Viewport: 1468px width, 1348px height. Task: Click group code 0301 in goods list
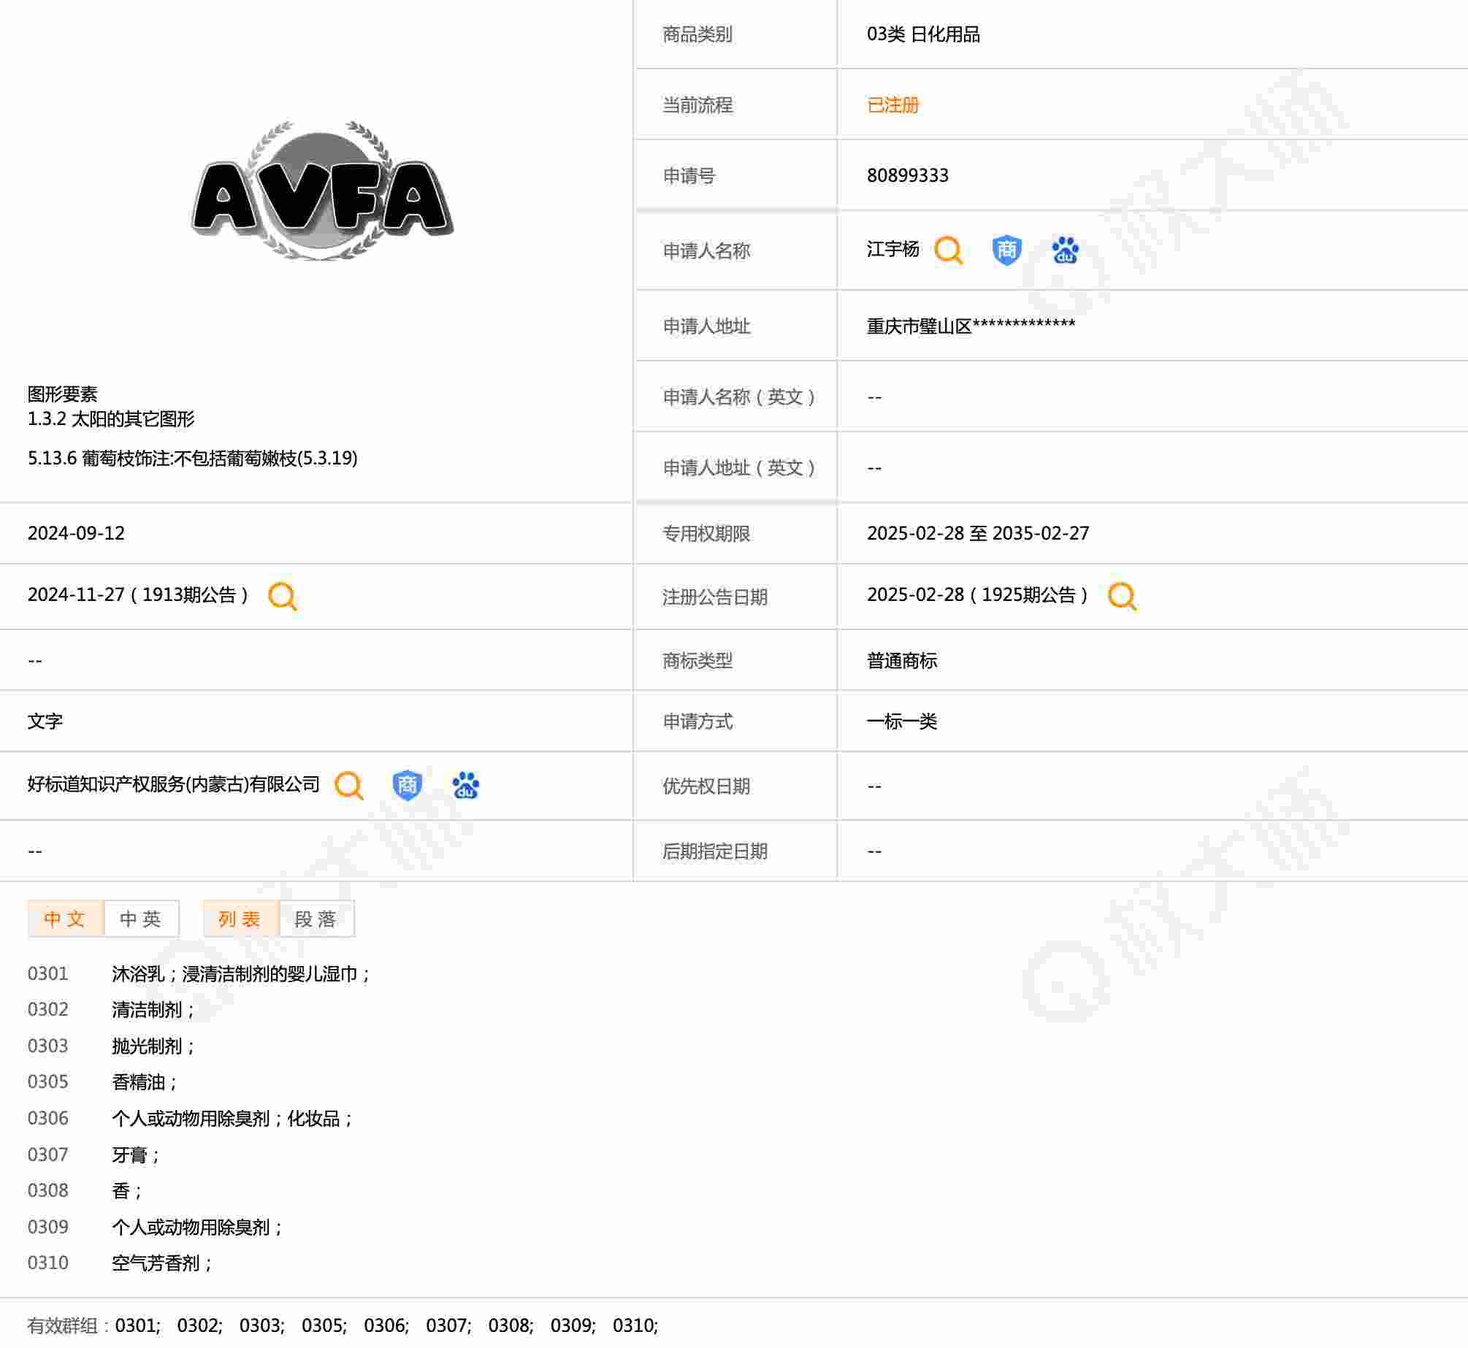[x=48, y=974]
